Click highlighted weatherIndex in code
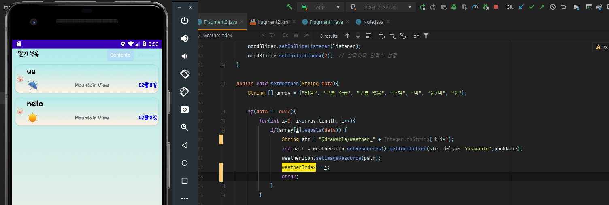 click(299, 167)
